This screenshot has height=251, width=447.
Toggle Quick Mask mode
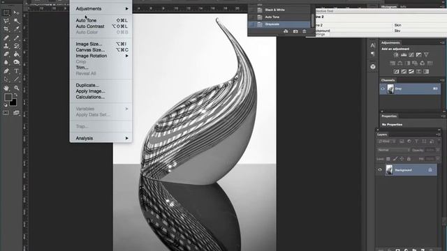[6, 113]
